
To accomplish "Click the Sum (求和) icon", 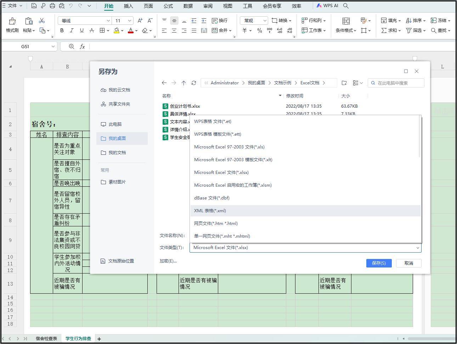I will 384,30.
